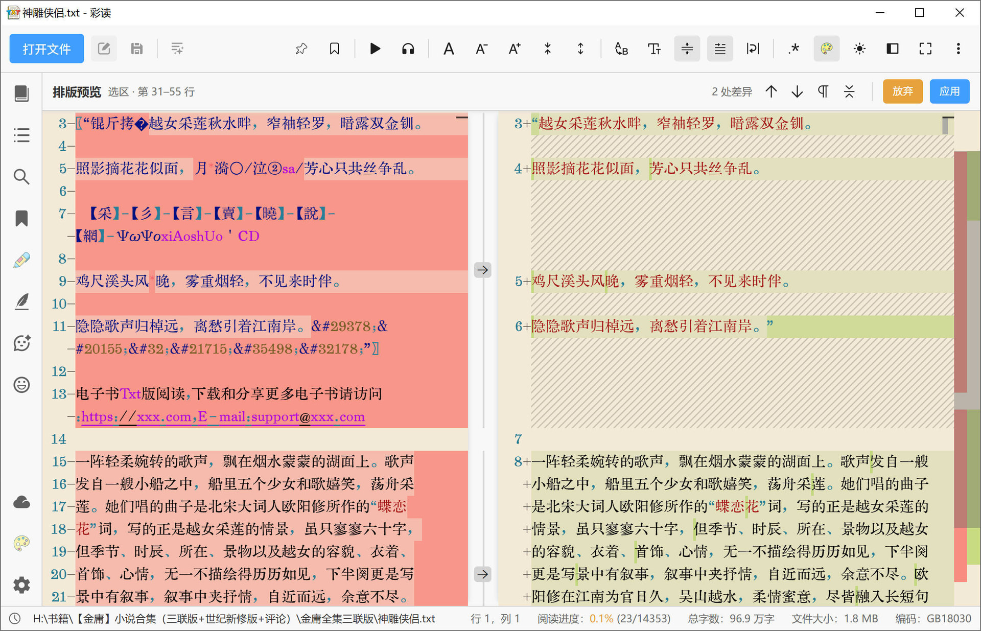The width and height of the screenshot is (981, 631).
Task: Start auto-play with the play button
Action: tap(375, 49)
